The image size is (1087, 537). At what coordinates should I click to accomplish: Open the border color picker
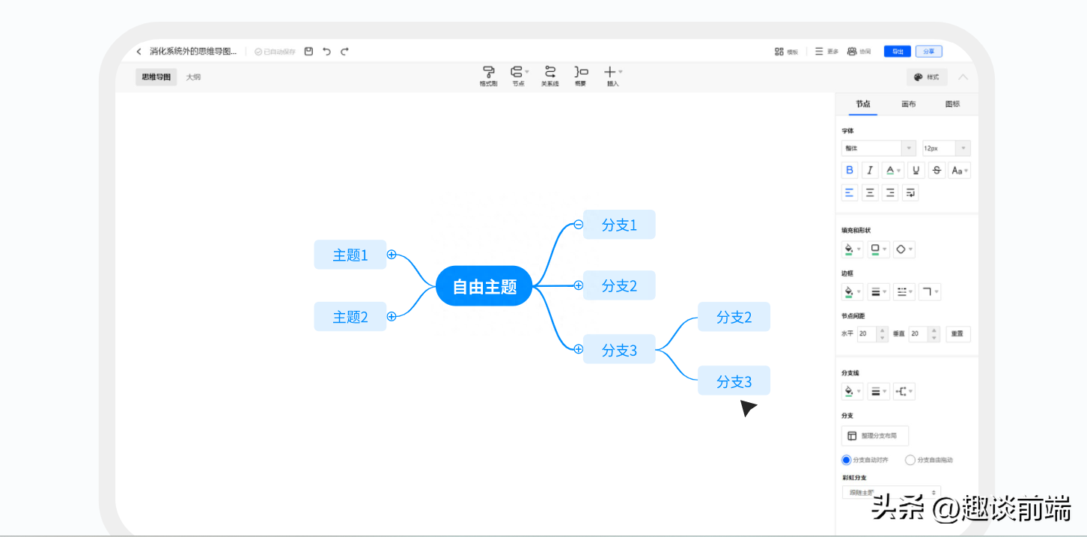point(853,291)
